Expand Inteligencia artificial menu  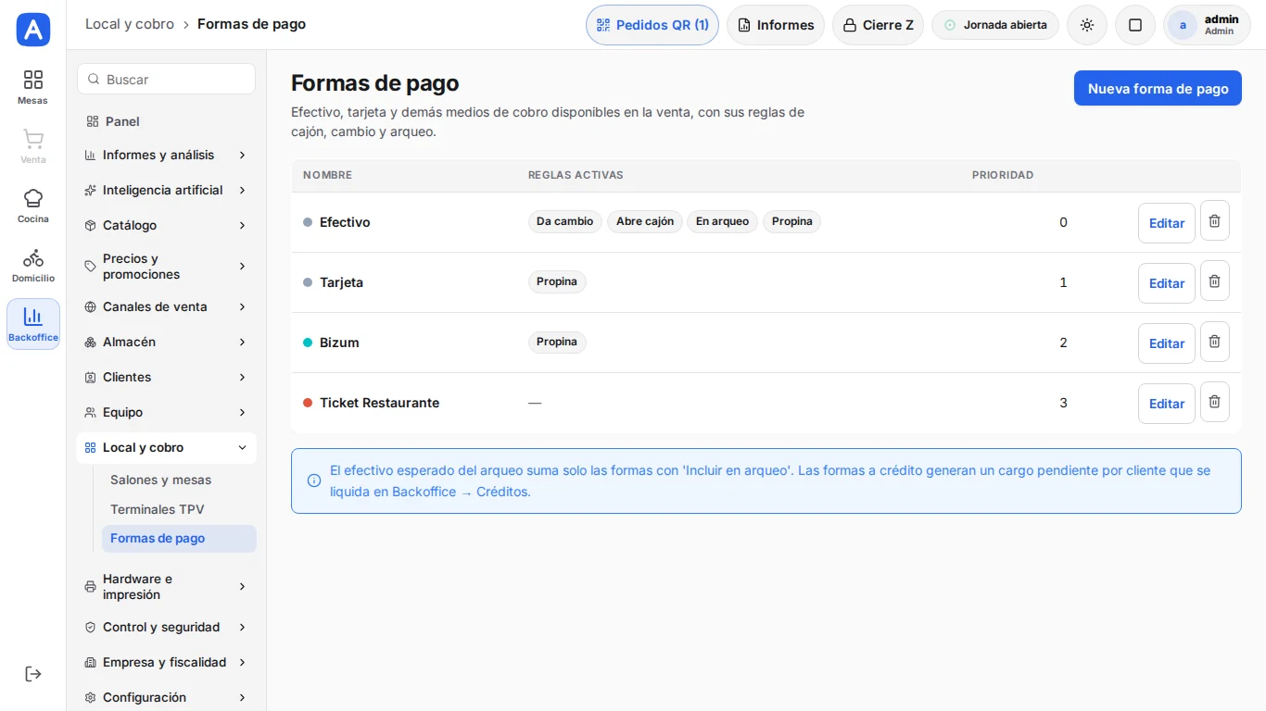click(x=166, y=190)
